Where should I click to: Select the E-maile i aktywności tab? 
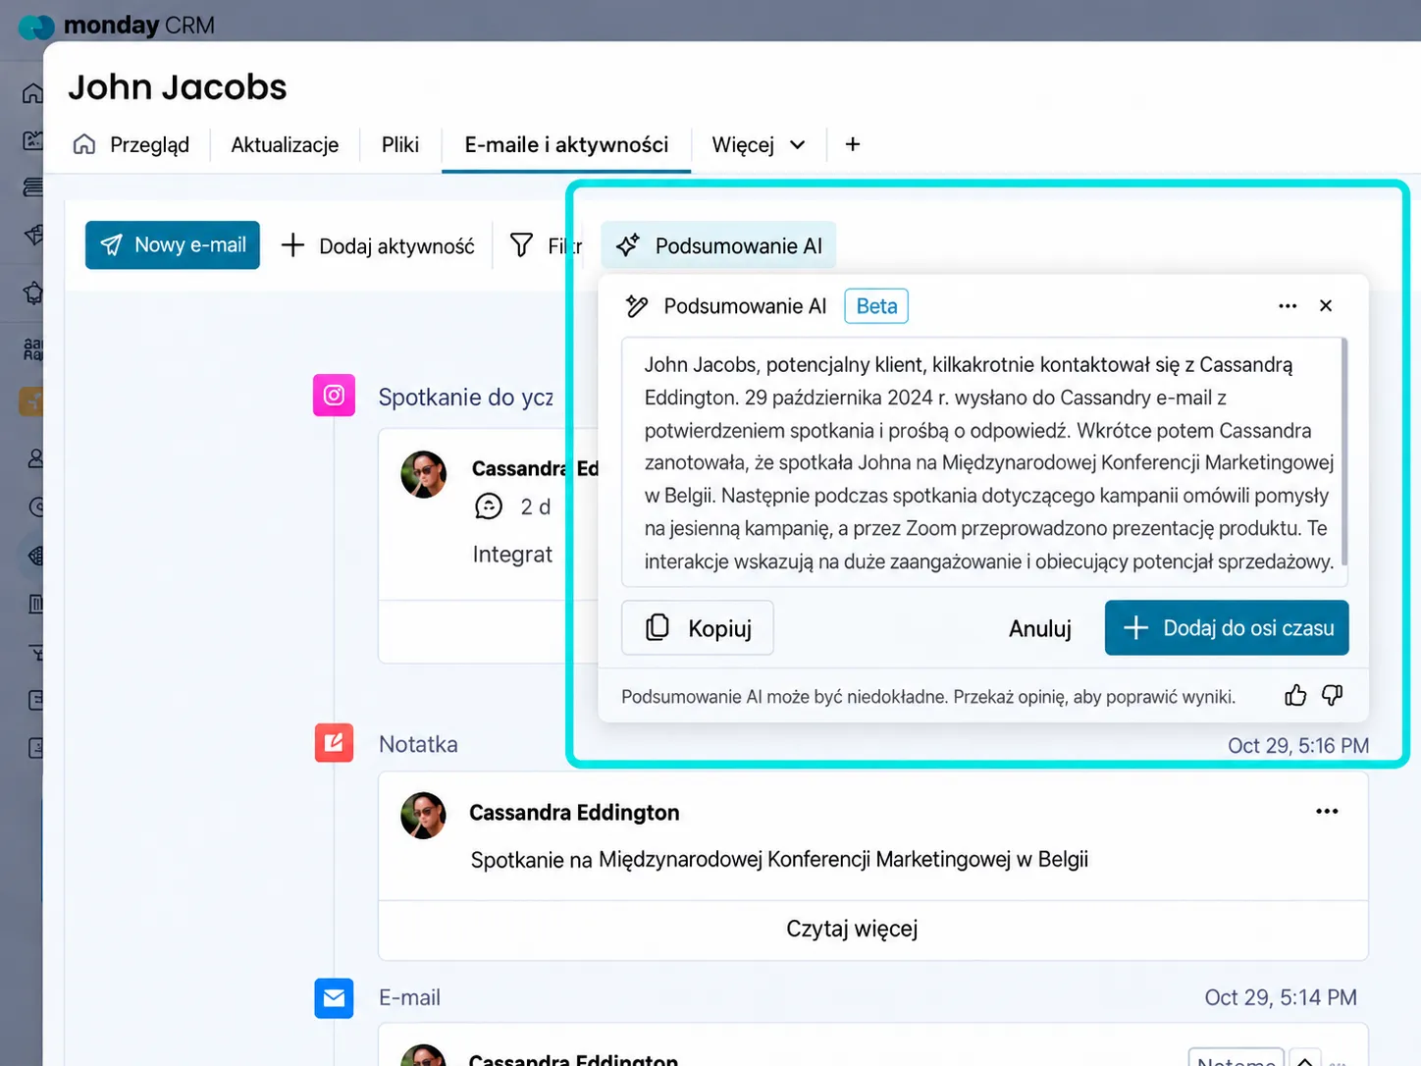coord(566,145)
